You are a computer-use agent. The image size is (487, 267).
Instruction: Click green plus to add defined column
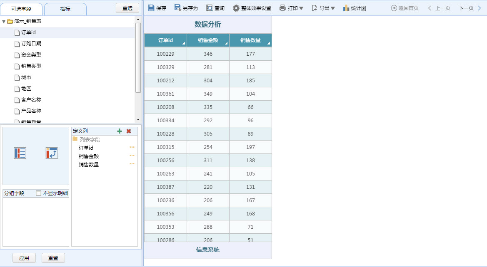click(120, 131)
